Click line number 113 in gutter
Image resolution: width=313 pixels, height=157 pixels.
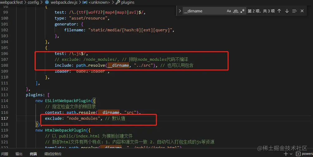(4, 95)
